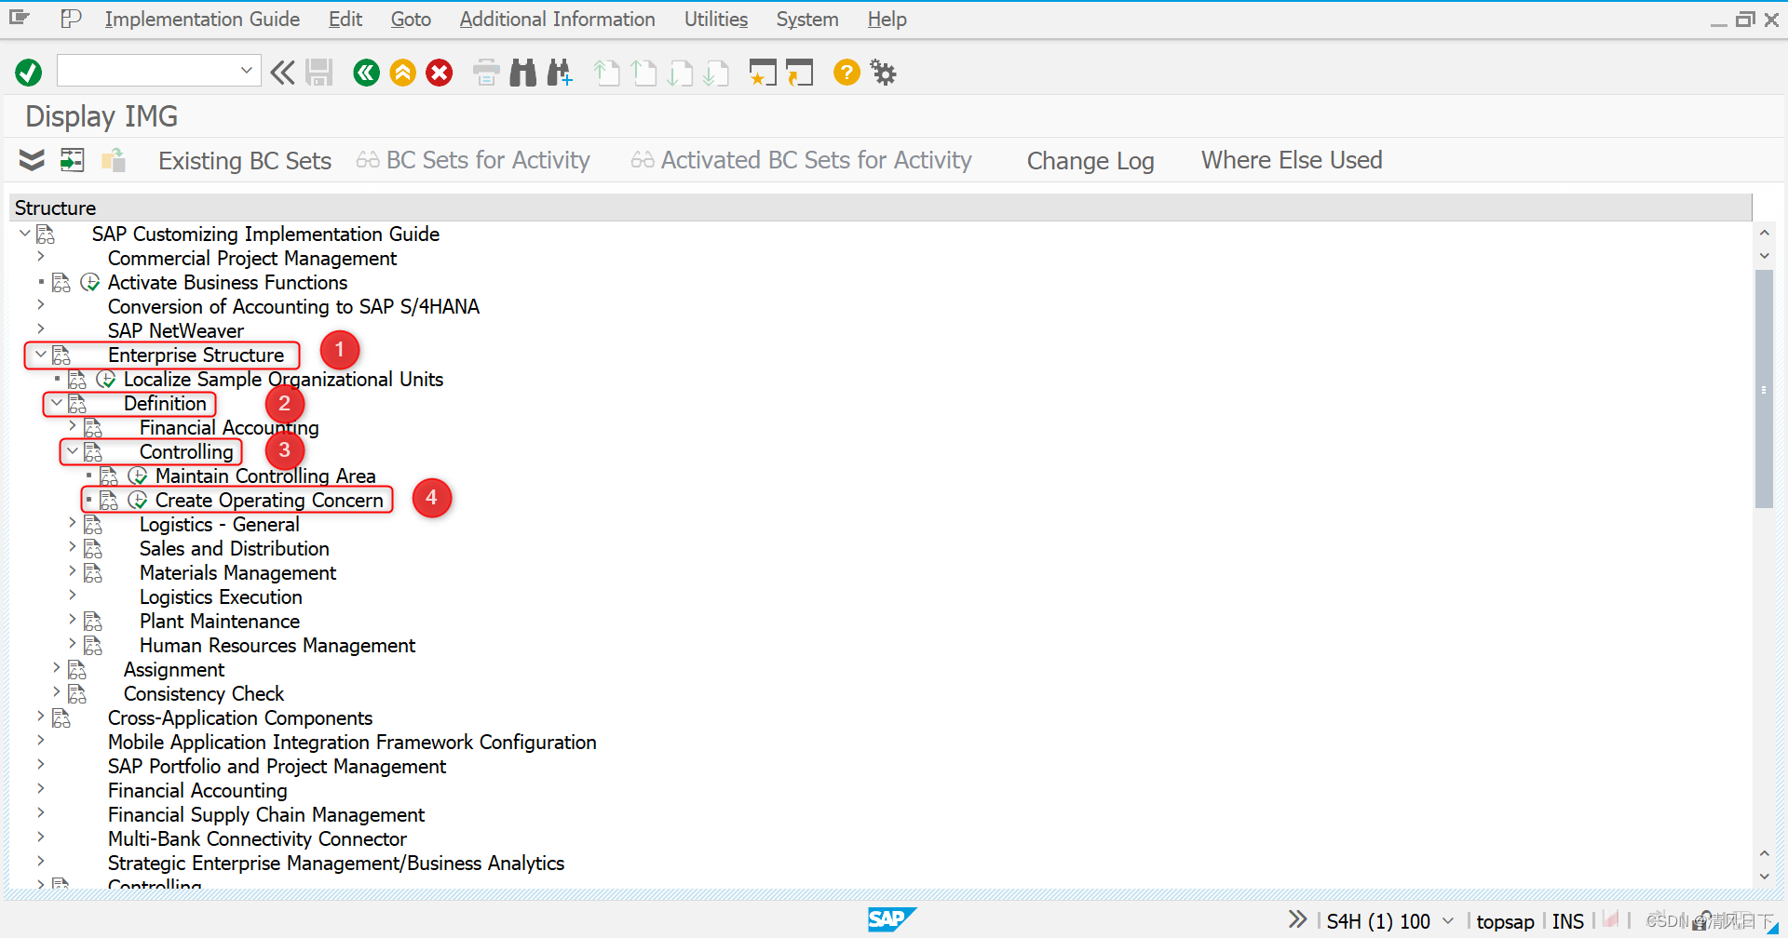Collapse the Enterprise Structure node
This screenshot has width=1788, height=938.
click(40, 354)
